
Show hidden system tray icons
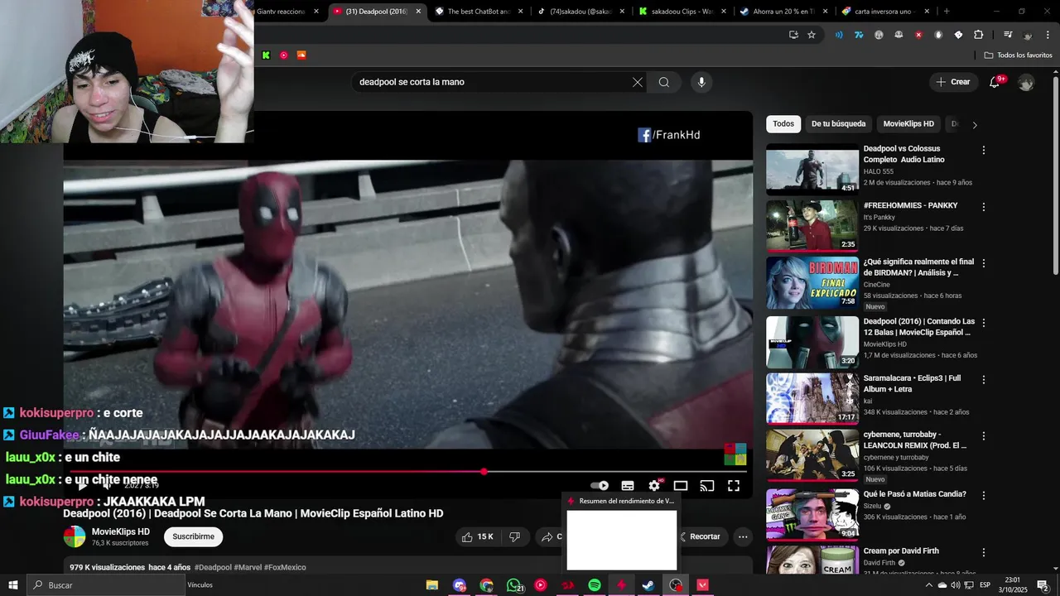point(928,585)
